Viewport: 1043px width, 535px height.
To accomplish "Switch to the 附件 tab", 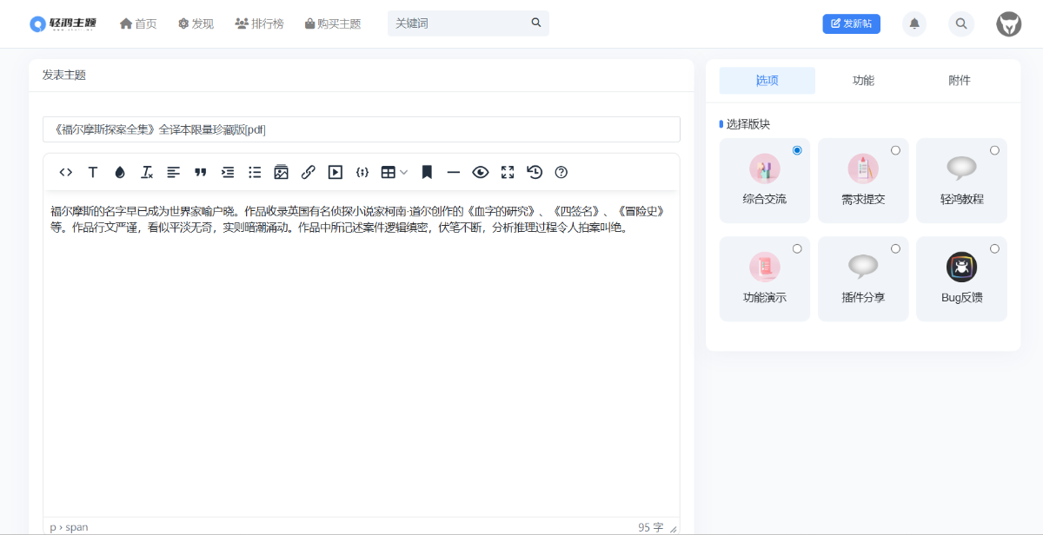I will click(960, 81).
